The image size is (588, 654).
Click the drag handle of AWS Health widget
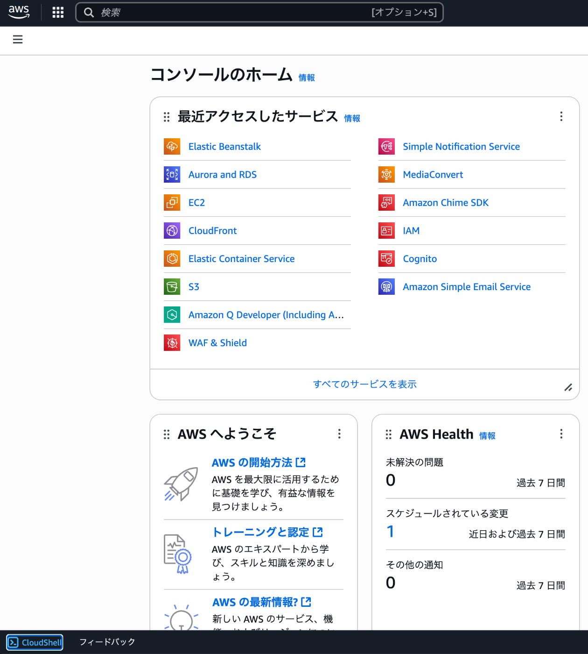388,434
